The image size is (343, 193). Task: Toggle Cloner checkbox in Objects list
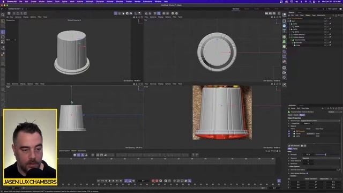click(x=289, y=133)
